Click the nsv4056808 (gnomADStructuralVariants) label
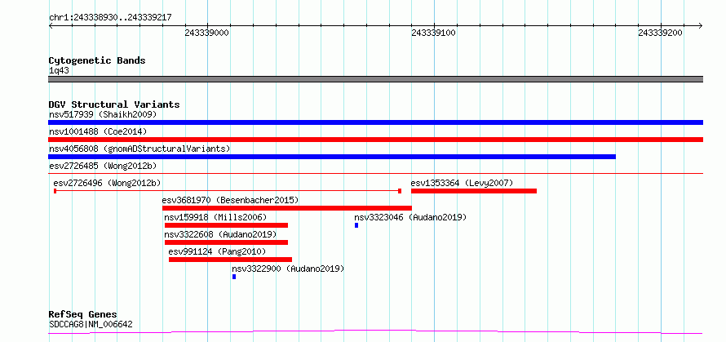Screen dimensions: 726x342 pos(139,149)
